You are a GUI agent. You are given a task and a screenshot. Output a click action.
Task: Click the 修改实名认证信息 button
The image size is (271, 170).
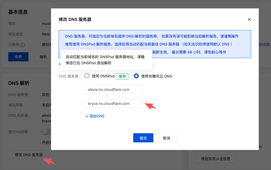(216, 159)
